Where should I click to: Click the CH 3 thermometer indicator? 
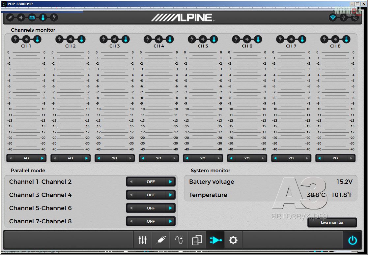point(126,39)
